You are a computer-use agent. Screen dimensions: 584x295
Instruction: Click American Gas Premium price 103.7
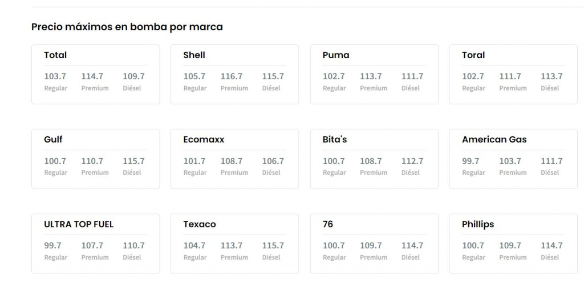click(x=510, y=161)
